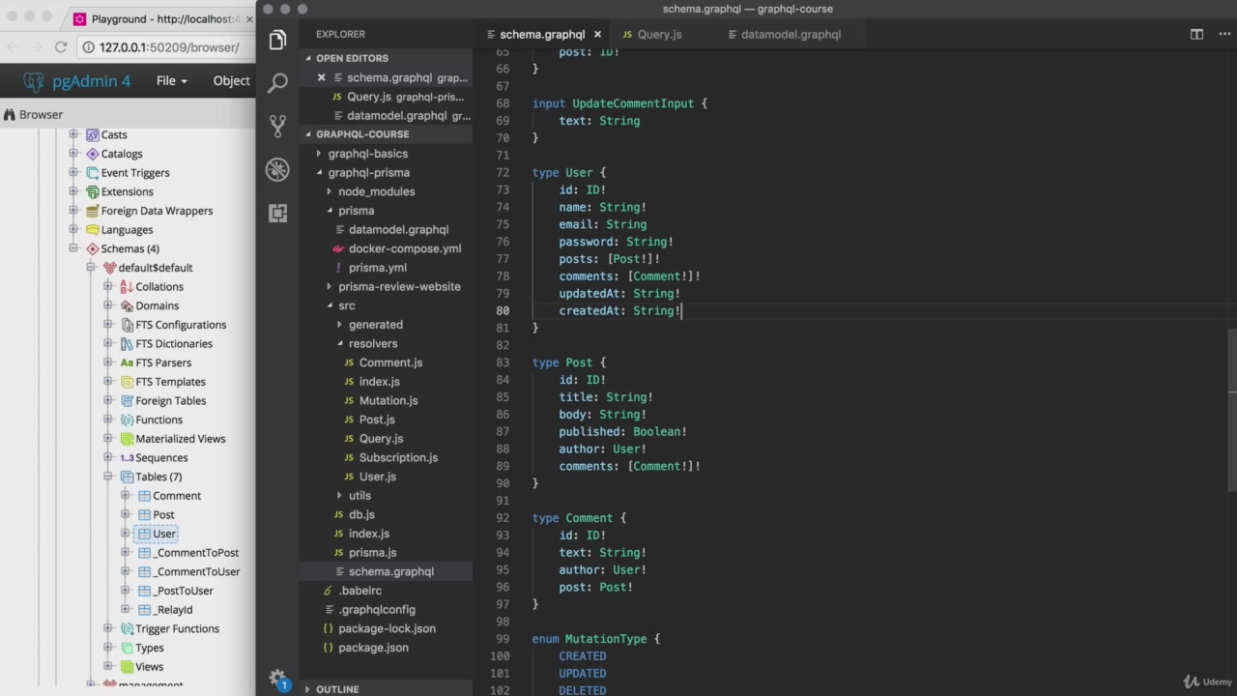This screenshot has width=1237, height=696.
Task: Open prisma.yml file
Action: (377, 268)
